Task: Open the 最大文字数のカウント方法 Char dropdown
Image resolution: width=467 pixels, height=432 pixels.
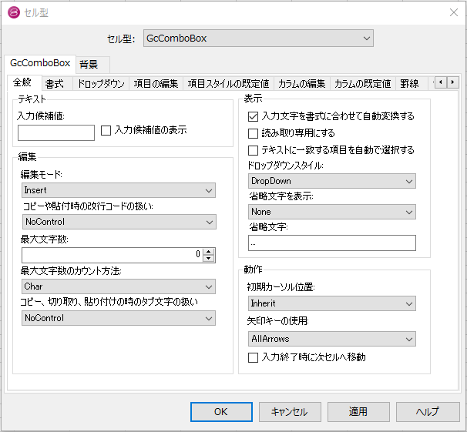Action: pyautogui.click(x=119, y=286)
